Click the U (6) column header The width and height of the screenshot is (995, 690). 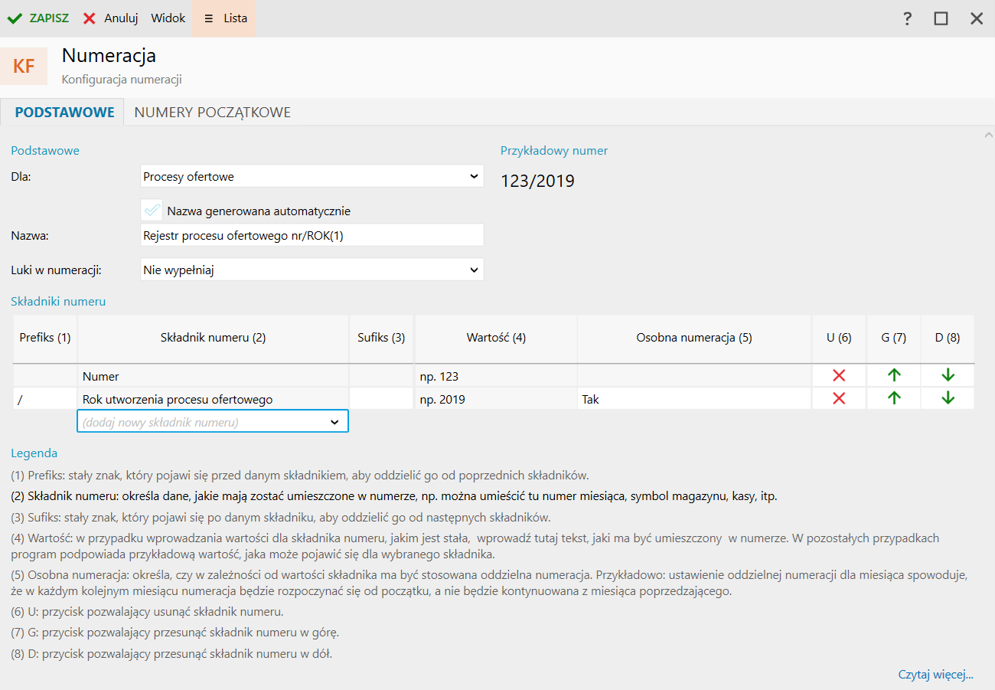click(839, 338)
